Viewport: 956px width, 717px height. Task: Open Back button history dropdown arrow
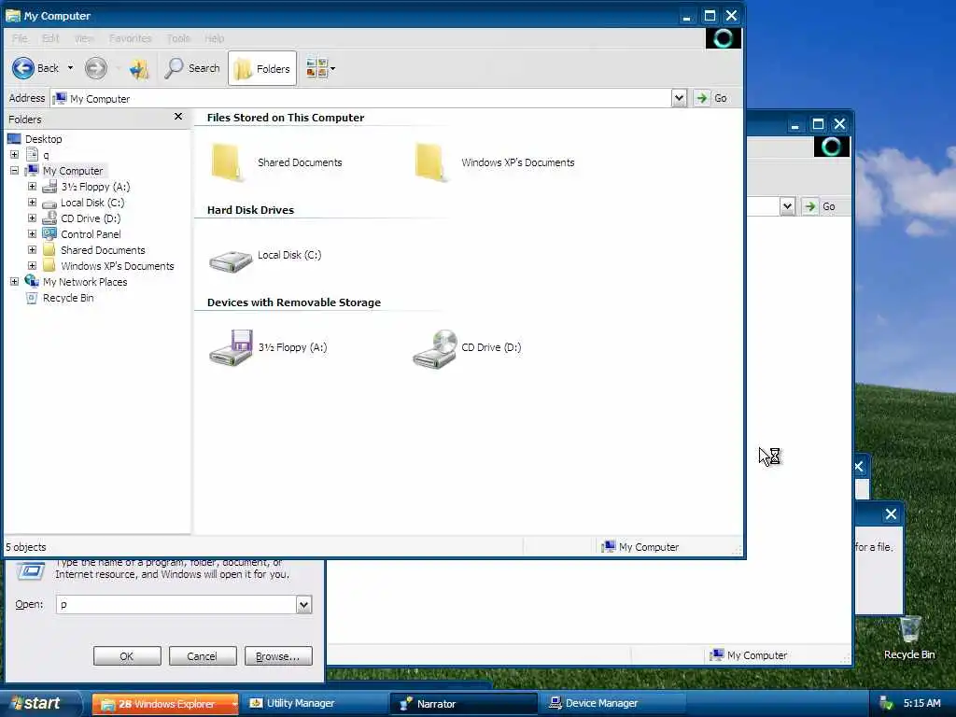[70, 68]
